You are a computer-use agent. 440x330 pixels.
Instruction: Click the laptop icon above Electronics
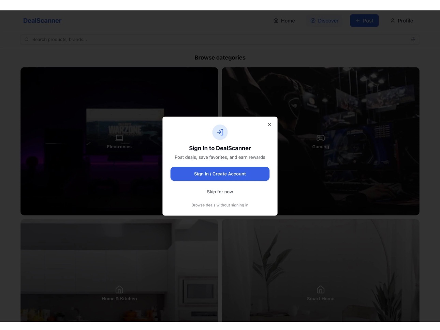pos(119,138)
